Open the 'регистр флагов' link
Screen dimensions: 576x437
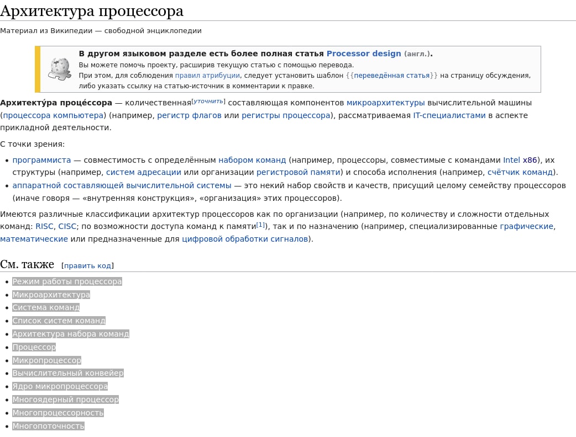point(189,115)
